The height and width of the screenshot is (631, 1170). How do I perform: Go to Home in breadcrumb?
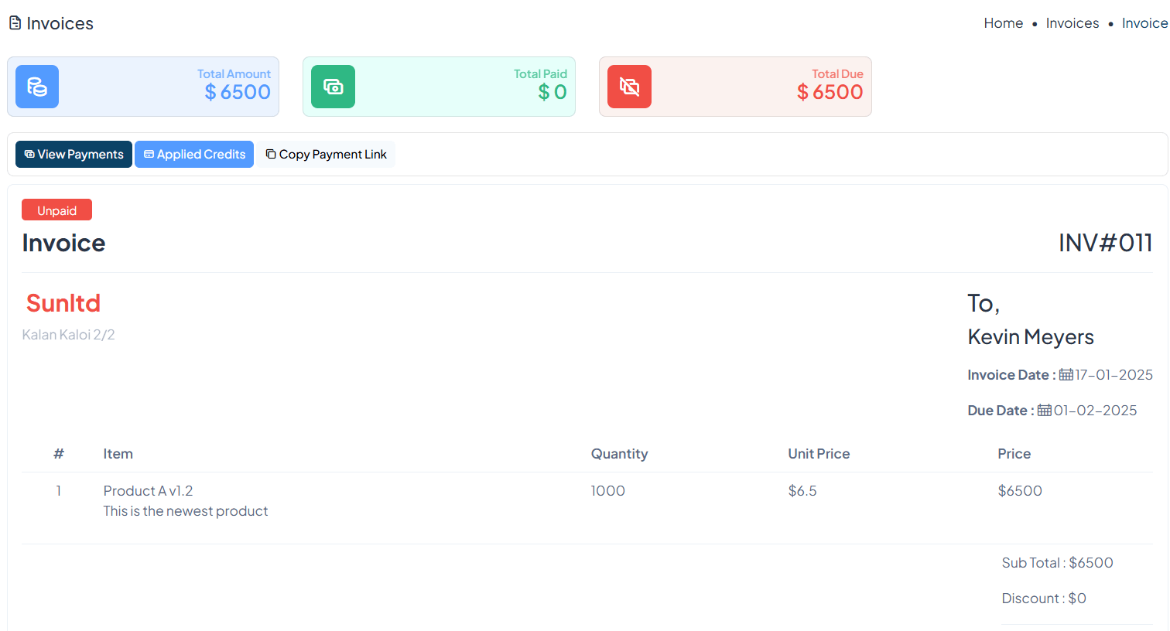1003,23
